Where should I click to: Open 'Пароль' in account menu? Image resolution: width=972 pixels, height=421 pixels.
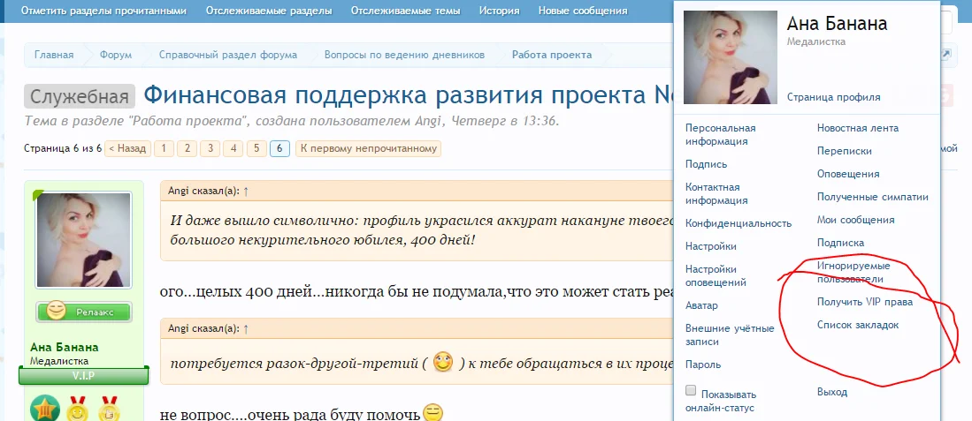click(703, 365)
